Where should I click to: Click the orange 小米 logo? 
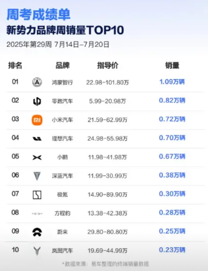[37, 120]
